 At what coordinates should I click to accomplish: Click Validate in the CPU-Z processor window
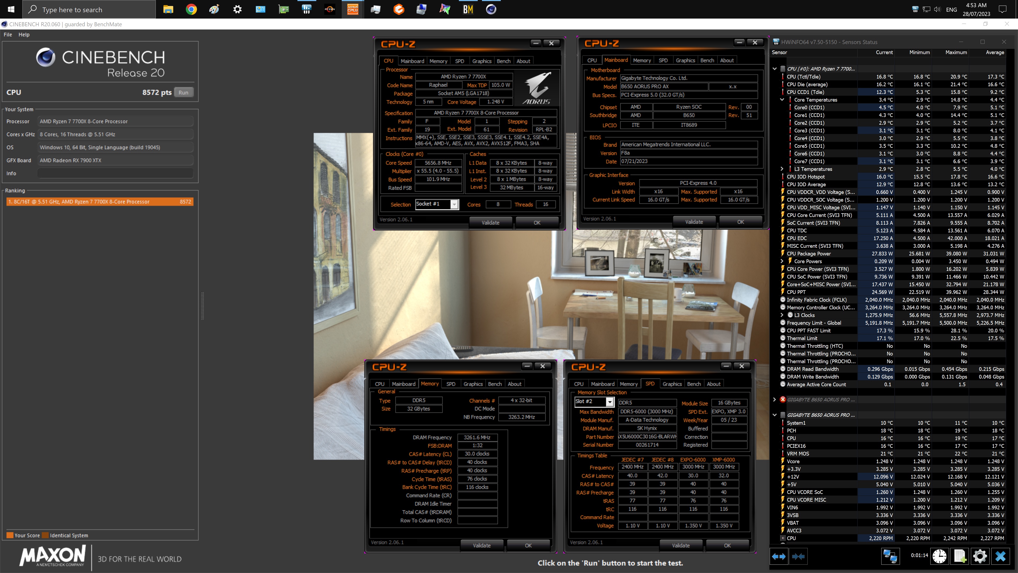pos(490,223)
